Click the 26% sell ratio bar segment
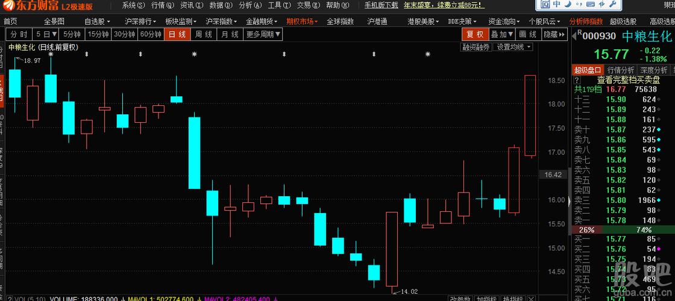 (x=587, y=230)
